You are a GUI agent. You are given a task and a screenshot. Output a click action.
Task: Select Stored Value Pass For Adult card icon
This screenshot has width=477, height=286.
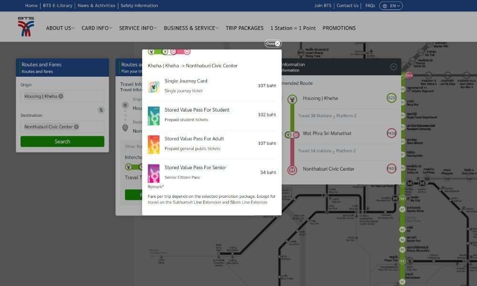[154, 145]
